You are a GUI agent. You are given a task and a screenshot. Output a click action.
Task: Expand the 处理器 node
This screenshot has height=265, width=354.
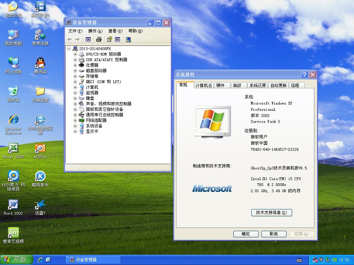tap(75, 65)
